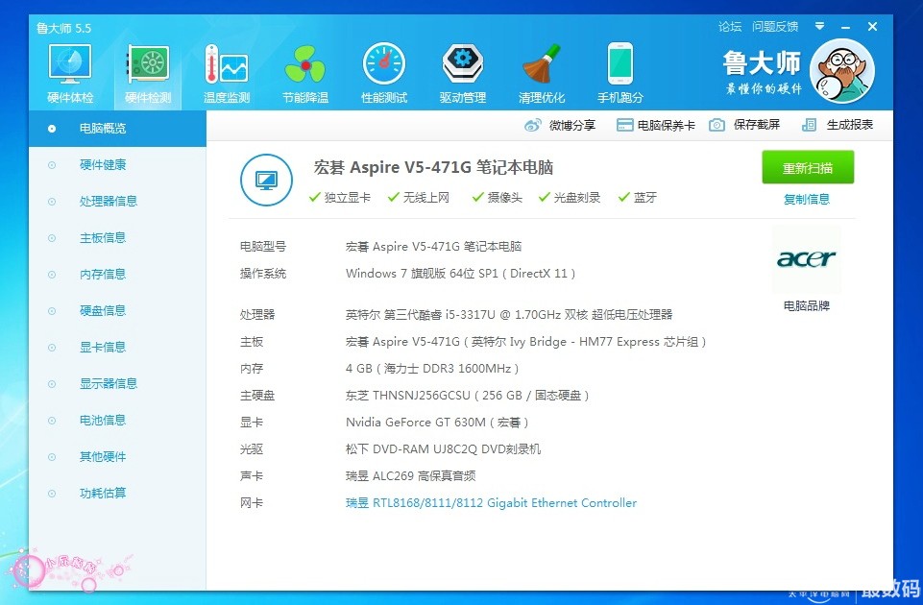Minimize the 鲁大师 window

846,27
